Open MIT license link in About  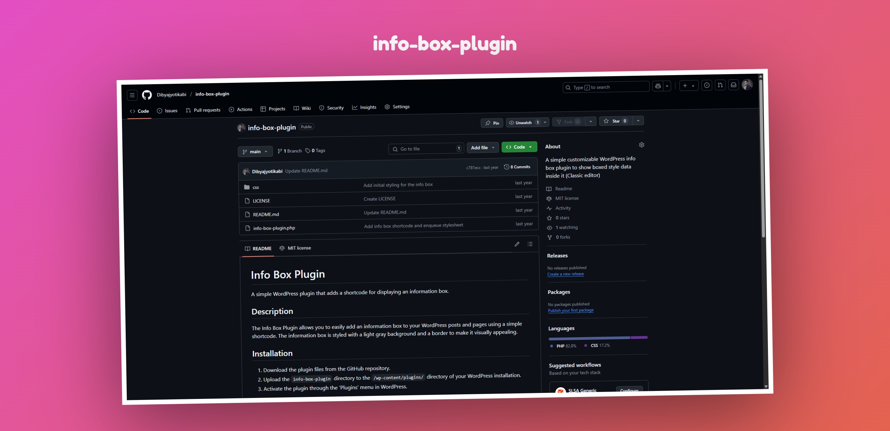[562, 198]
